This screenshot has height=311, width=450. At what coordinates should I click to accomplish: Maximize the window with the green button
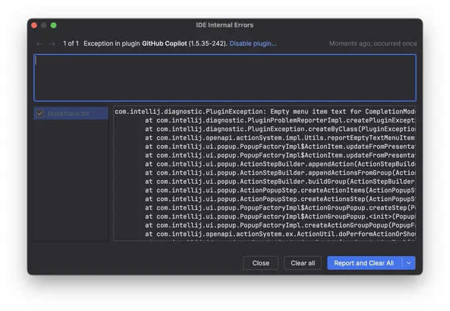(x=54, y=25)
